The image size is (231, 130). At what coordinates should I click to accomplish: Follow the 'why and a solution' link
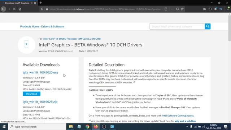pos(185,121)
